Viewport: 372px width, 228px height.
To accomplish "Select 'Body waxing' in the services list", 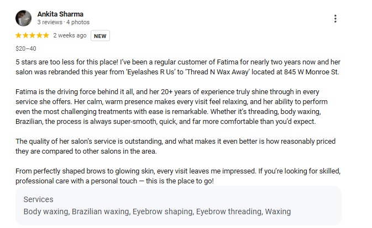I will point(46,211).
